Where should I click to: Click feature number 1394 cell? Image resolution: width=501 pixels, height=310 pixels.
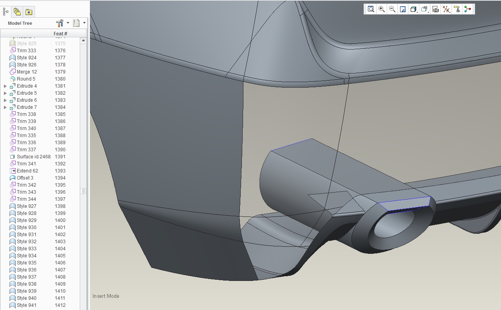[x=60, y=178]
